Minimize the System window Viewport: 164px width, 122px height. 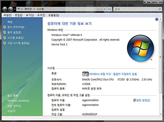click(x=146, y=2)
